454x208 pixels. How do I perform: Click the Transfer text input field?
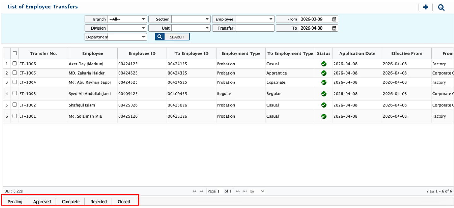pyautogui.click(x=254, y=28)
